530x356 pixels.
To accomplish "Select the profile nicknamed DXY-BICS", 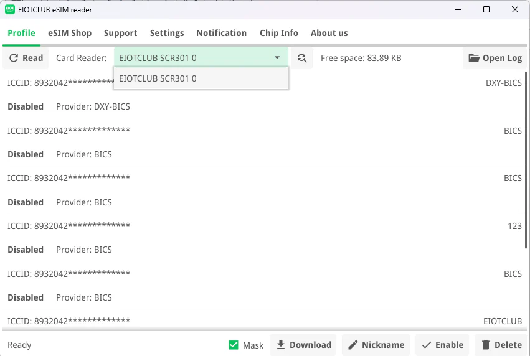I will coord(263,95).
